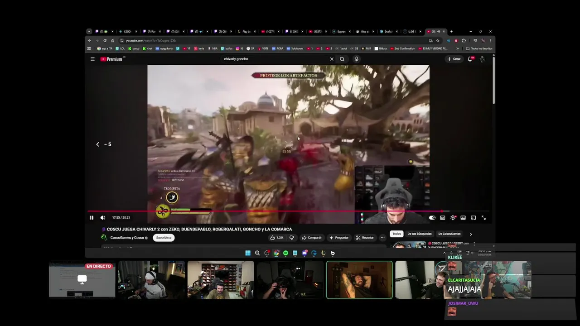
Task: Cast the video with the cast icon
Action: (473, 218)
